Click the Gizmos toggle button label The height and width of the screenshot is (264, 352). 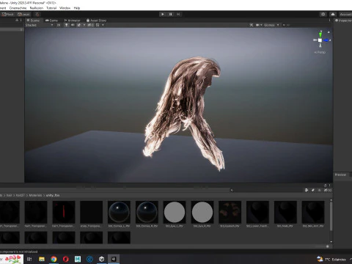click(x=269, y=25)
